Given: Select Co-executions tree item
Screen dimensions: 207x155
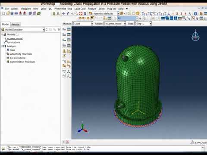Looking at the screenshot, I should tap(18, 58).
